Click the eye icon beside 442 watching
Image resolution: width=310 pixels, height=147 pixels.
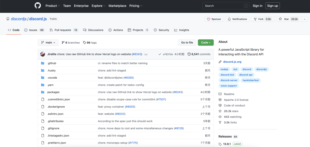(220, 117)
